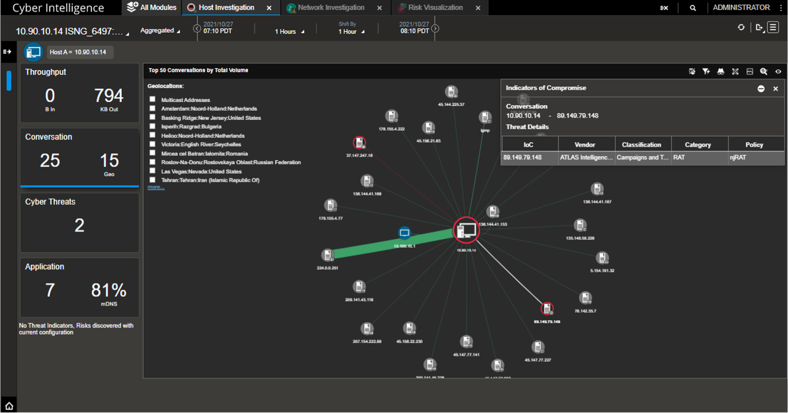Image resolution: width=788 pixels, height=413 pixels.
Task: Open the hamburger menu in the toolbar
Action: pos(773,27)
